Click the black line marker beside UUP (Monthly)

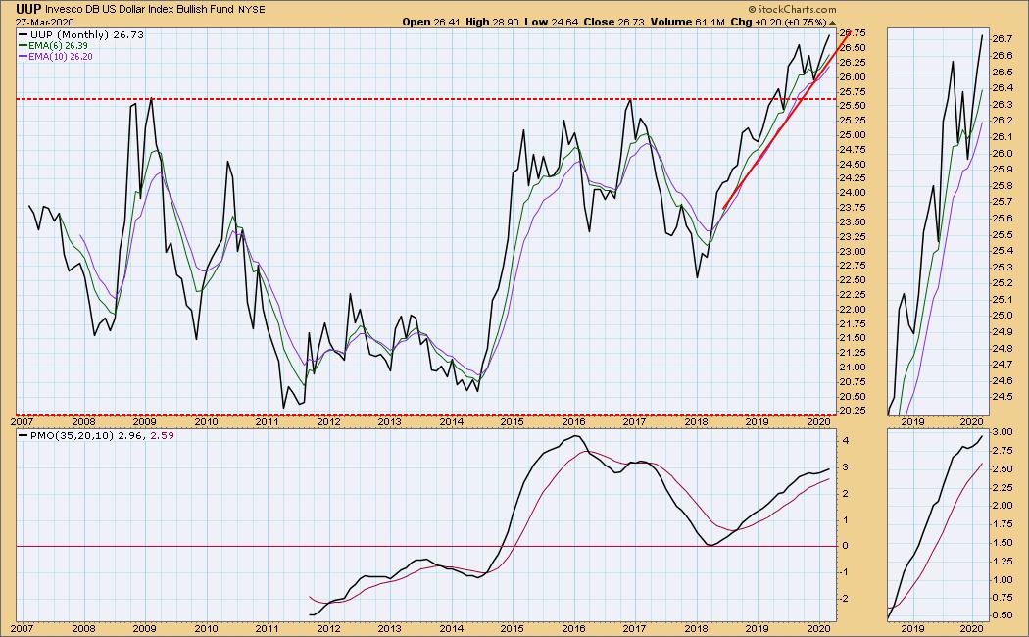[24, 34]
